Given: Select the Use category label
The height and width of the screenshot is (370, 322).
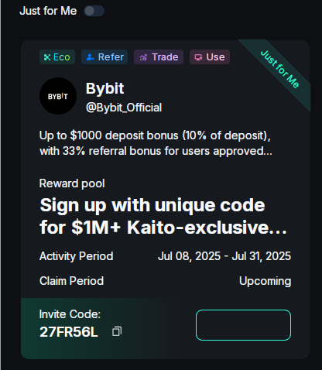Looking at the screenshot, I should 215,57.
